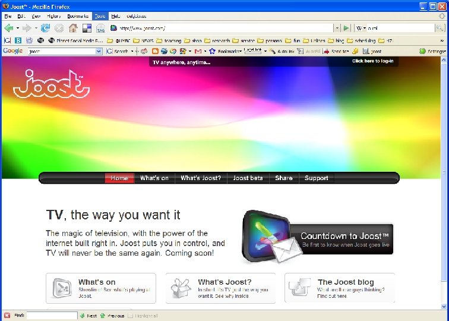Open the What's on card link
449x321 pixels.
[x=101, y=288]
